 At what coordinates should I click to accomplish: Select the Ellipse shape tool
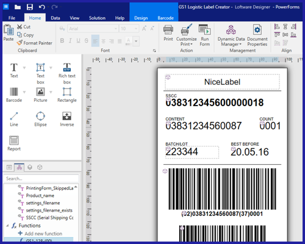(x=40, y=119)
